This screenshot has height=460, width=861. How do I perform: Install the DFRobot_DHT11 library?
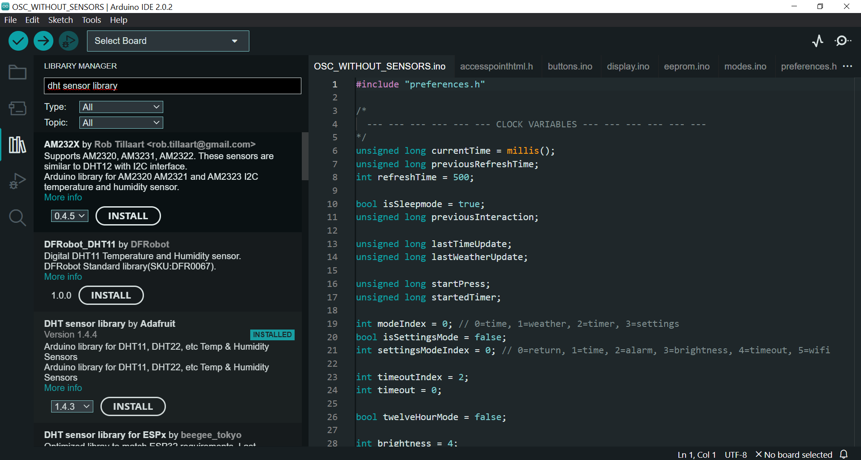pos(111,295)
